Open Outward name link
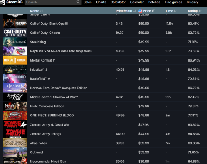Viewport: 207px width, 164px height. [x=36, y=152]
